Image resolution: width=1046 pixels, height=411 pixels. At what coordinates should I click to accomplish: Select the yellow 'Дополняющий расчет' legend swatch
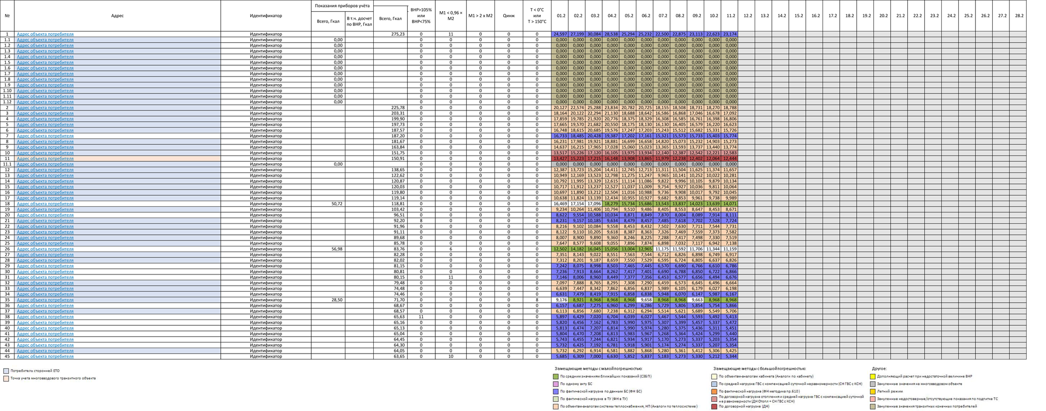point(873,377)
